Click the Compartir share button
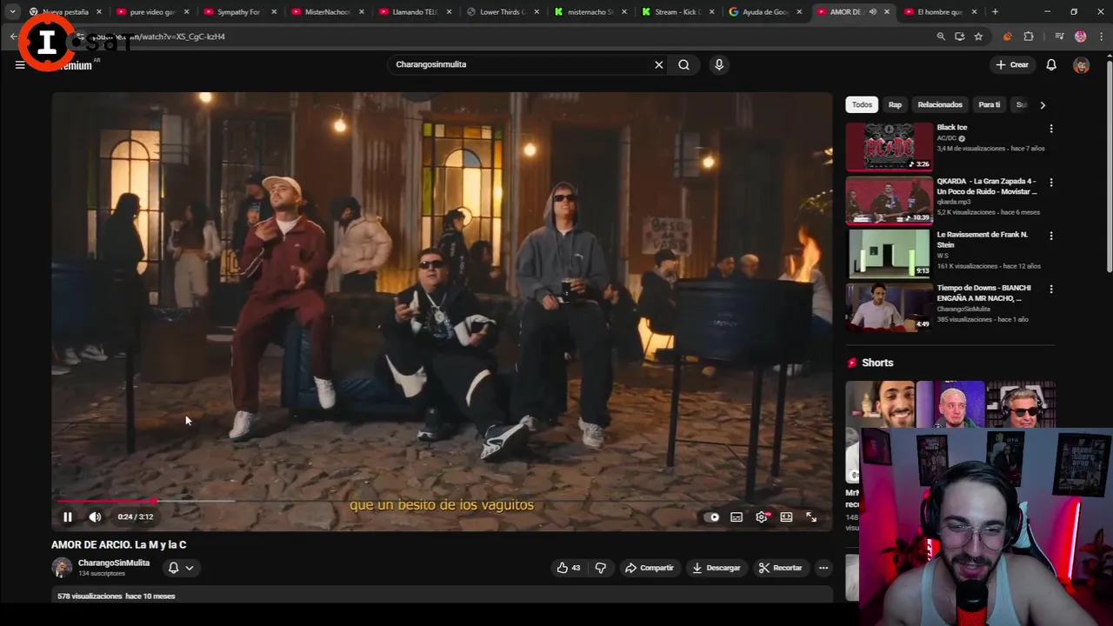The width and height of the screenshot is (1113, 626). tap(649, 568)
